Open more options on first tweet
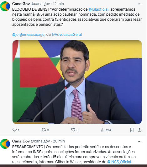The height and width of the screenshot is (167, 147). pyautogui.click(x=139, y=4)
